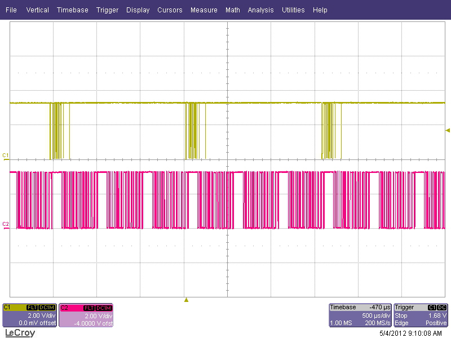Click the 1.00 MS memory value
This screenshot has height=338, width=451.
(341, 323)
